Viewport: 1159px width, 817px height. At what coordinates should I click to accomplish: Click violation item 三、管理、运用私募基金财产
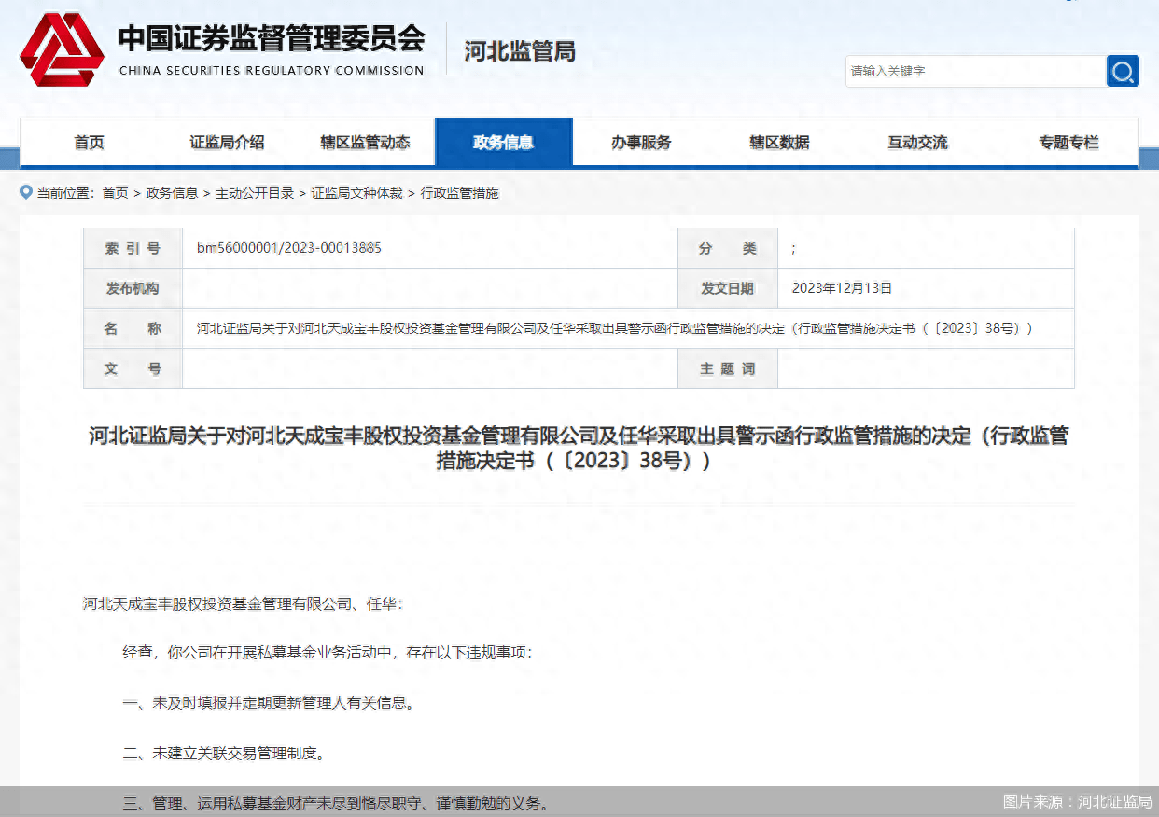[336, 802]
